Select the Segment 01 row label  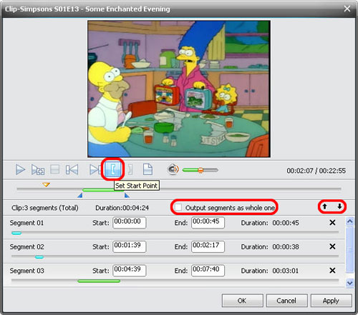click(x=26, y=223)
